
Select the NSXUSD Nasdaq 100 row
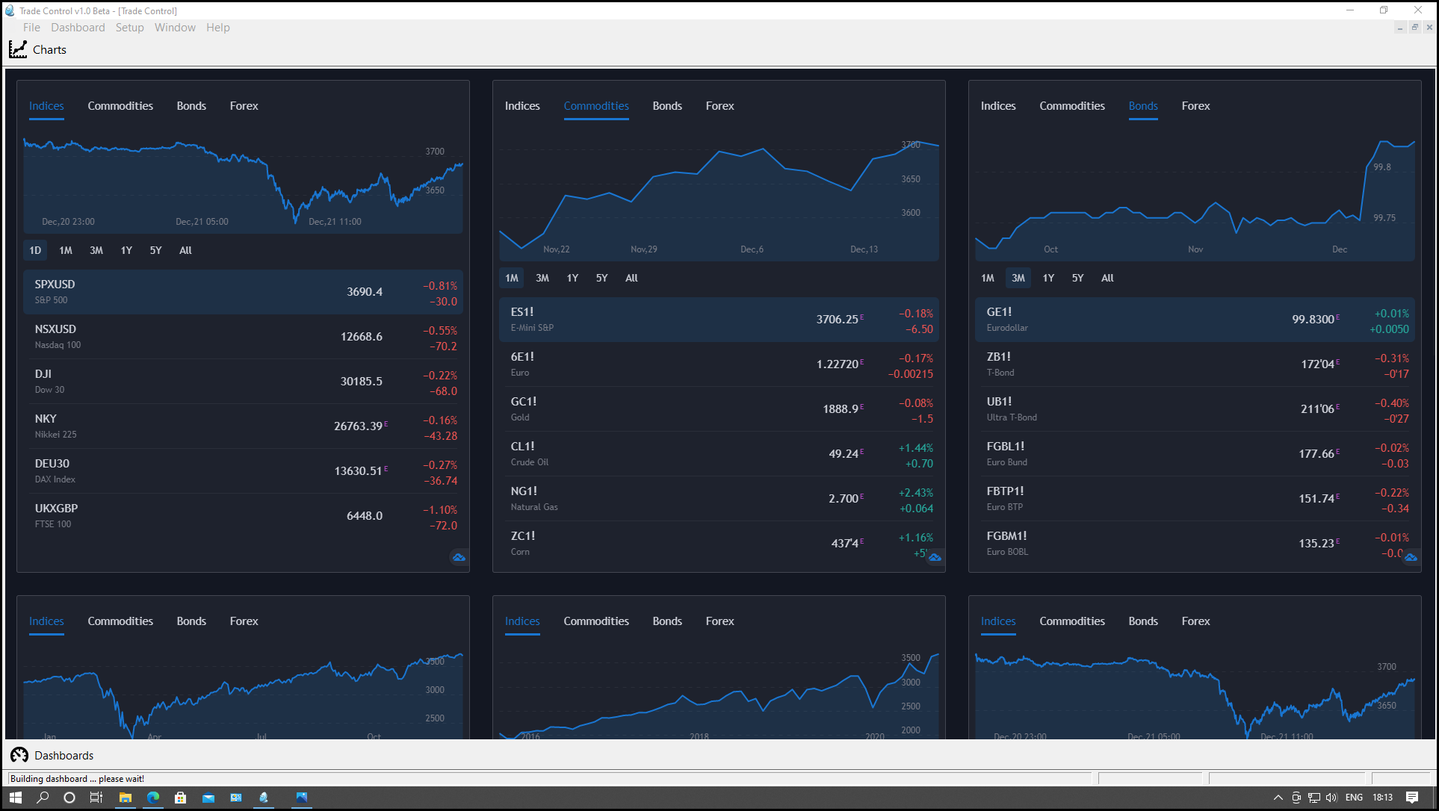tap(244, 337)
